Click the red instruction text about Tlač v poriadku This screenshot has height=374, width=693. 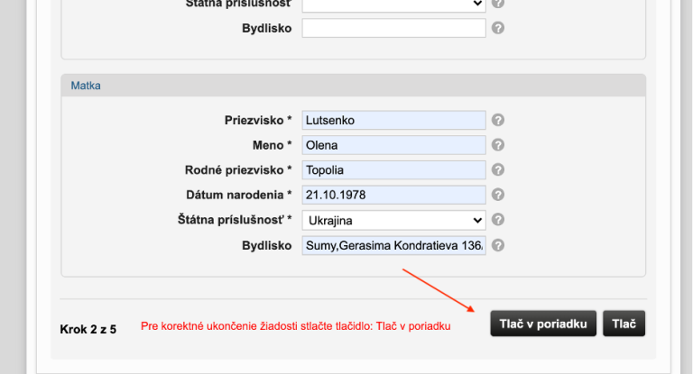(296, 326)
